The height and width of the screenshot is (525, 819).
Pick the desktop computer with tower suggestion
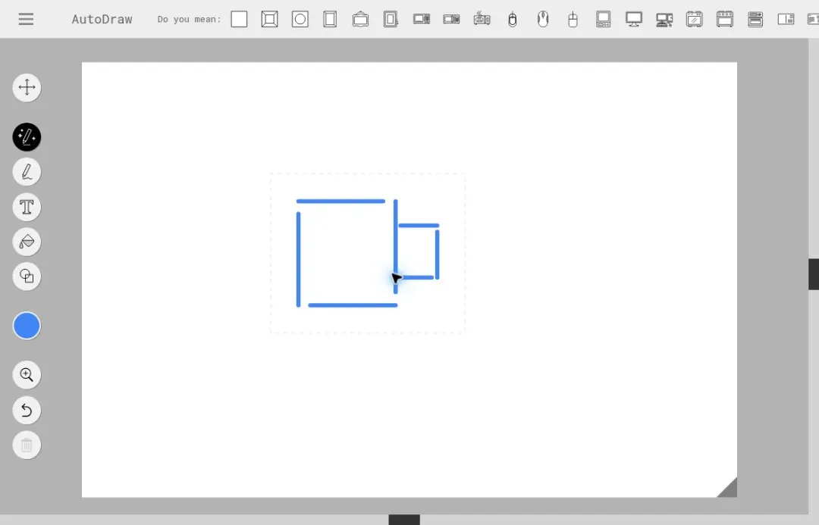[x=664, y=19]
